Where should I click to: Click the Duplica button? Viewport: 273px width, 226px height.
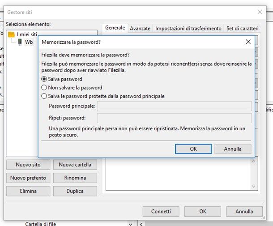point(75,191)
